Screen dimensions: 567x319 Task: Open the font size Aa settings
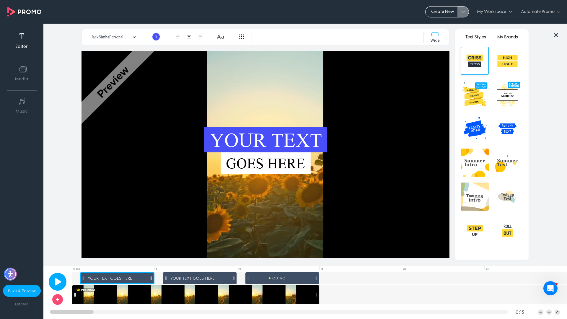(220, 37)
